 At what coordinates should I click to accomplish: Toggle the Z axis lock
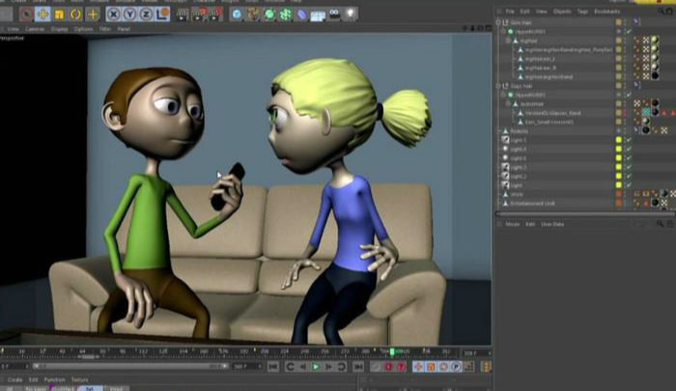146,14
